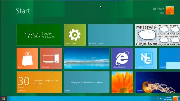Click the Lock link under the user name

(x=162, y=13)
